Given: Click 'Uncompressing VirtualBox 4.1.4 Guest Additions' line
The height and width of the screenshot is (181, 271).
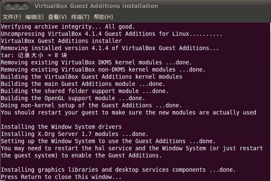Looking at the screenshot, I should pos(111,34).
